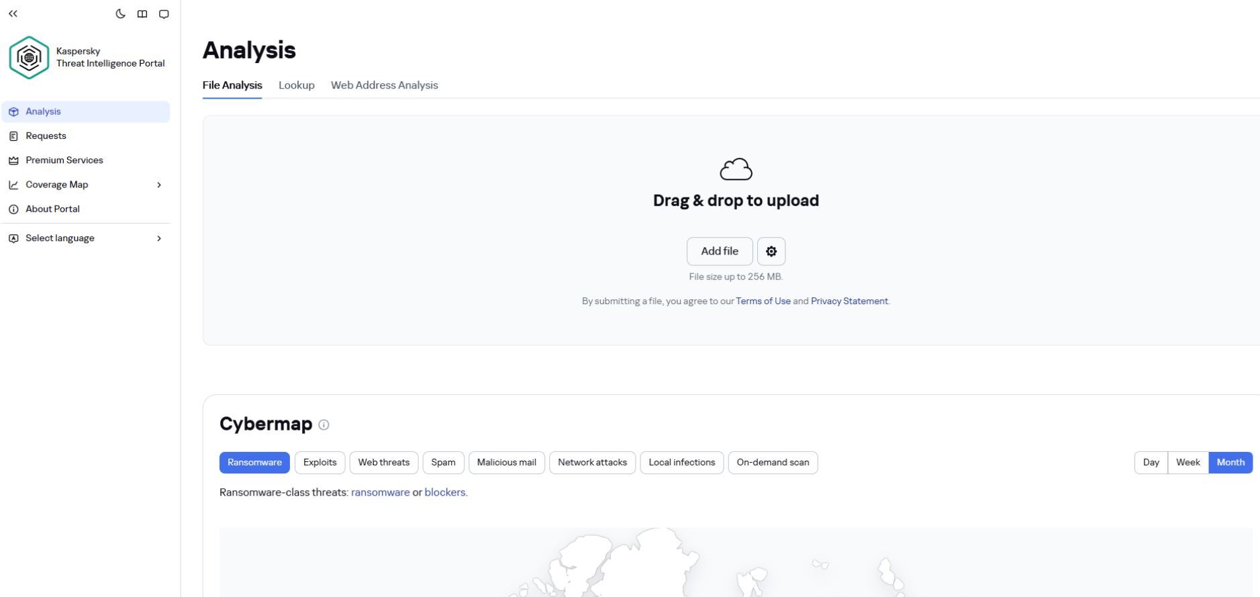This screenshot has width=1260, height=597.
Task: Switch to the Lookup tab
Action: coord(296,85)
